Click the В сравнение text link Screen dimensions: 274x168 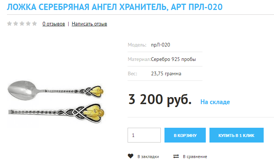(x=195, y=157)
